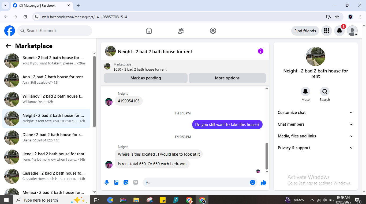Expand Media, files and links section
This screenshot has height=204, width=366.
point(315,136)
